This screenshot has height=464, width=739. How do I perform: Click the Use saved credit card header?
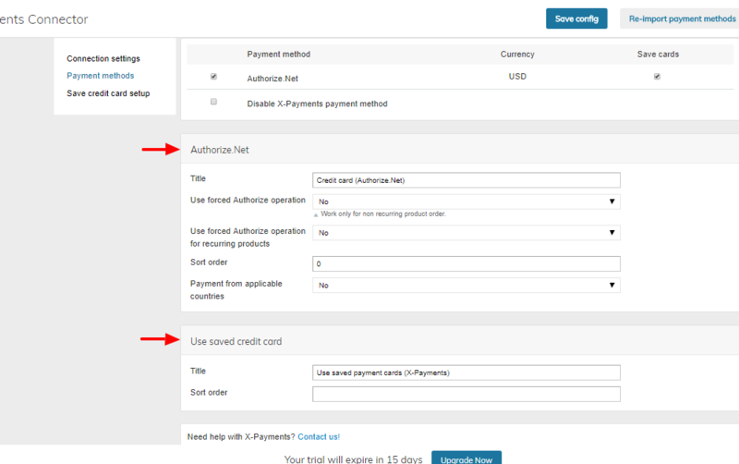(x=236, y=341)
